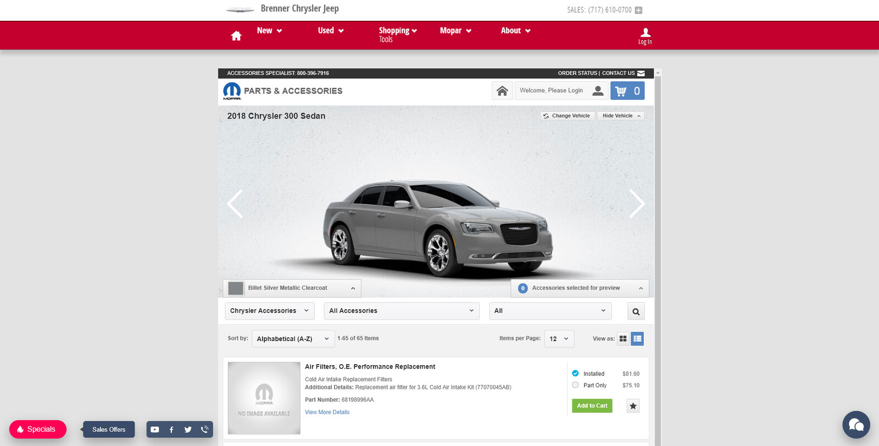The height and width of the screenshot is (446, 879).
Task: Change Items per Page dropdown
Action: point(559,339)
